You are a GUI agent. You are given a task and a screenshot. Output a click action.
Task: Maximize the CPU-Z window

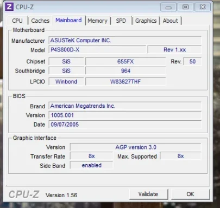(x=185, y=7)
